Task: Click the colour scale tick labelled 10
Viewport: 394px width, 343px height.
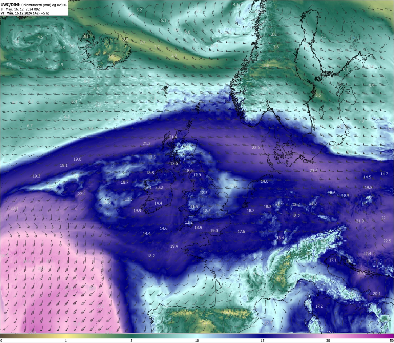Action: (197, 341)
